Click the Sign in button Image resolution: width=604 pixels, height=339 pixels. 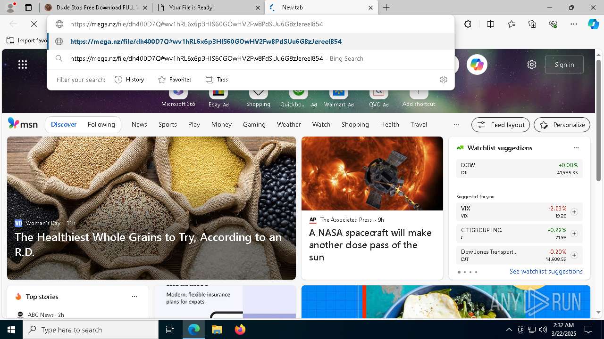[564, 65]
